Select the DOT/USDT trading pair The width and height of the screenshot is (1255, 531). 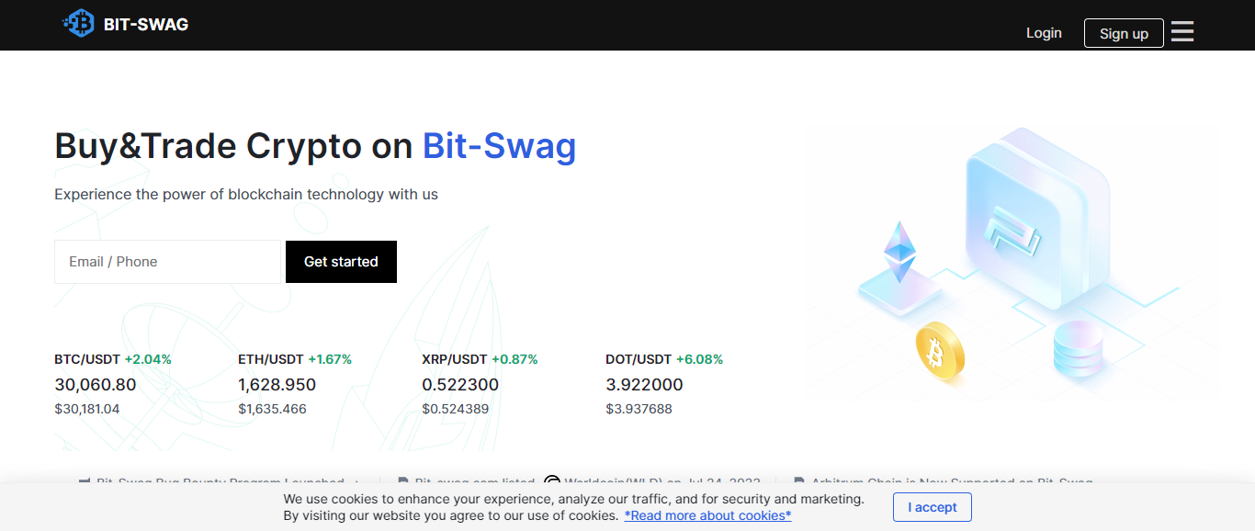pyautogui.click(x=639, y=359)
